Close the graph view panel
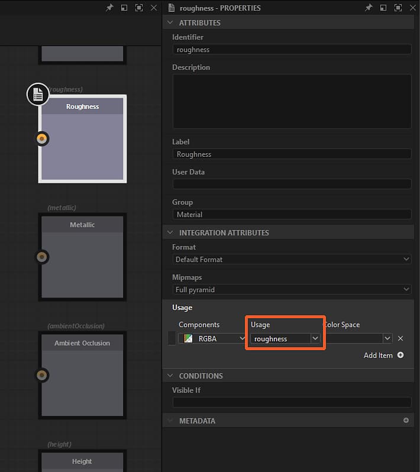This screenshot has height=472, width=420. click(154, 8)
